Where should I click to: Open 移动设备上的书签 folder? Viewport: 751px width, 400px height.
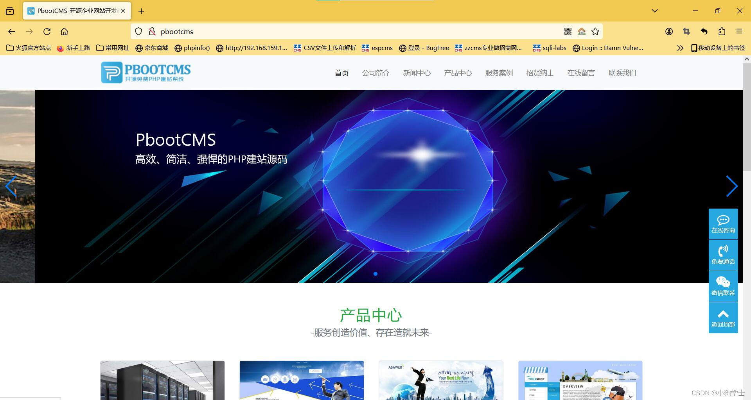[718, 48]
